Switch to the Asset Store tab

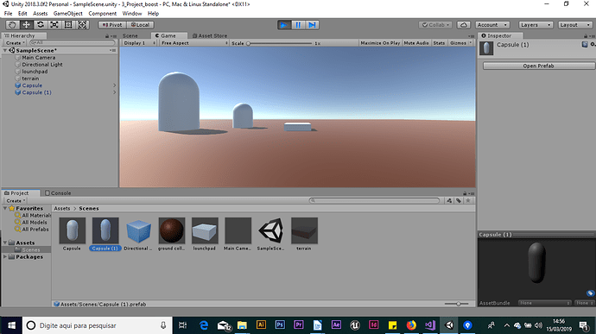coord(209,35)
